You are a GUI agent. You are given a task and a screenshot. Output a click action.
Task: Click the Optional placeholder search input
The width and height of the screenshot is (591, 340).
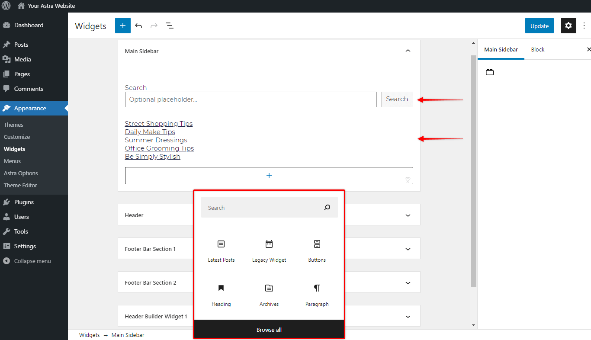(251, 99)
